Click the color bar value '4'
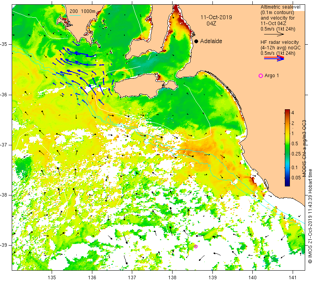This screenshot has width=313, height=282. pyautogui.click(x=293, y=113)
